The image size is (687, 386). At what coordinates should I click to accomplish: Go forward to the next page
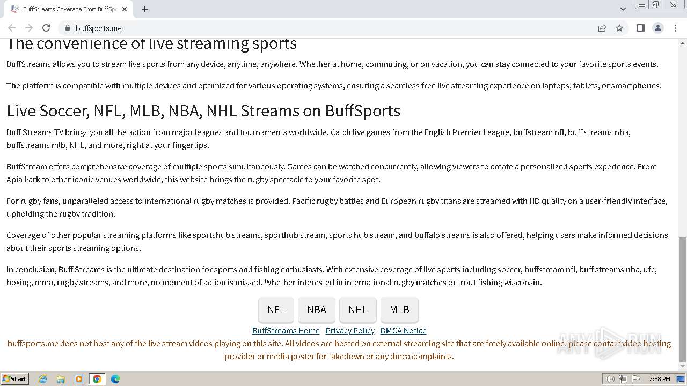coord(29,28)
